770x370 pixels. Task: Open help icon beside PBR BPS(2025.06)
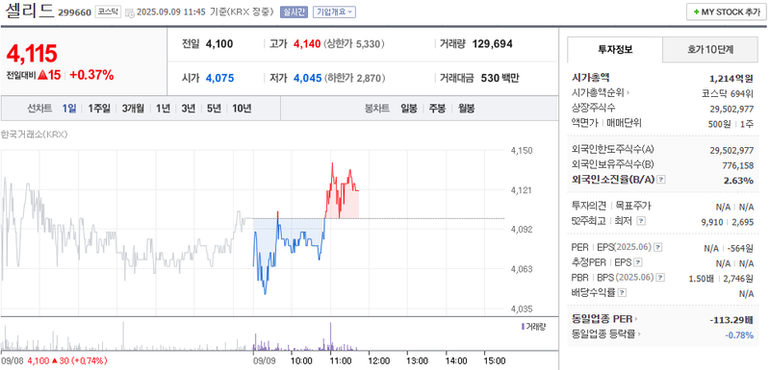[659, 278]
